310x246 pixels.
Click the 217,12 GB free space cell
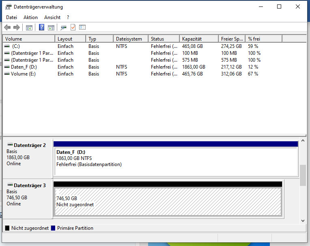click(x=231, y=67)
